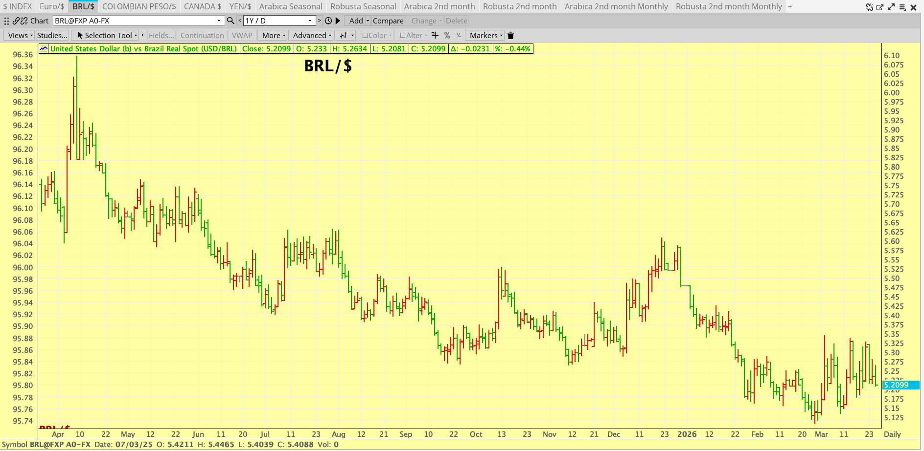The width and height of the screenshot is (924, 451).
Task: Switch to the Robusta Seasonal tab
Action: [x=363, y=6]
